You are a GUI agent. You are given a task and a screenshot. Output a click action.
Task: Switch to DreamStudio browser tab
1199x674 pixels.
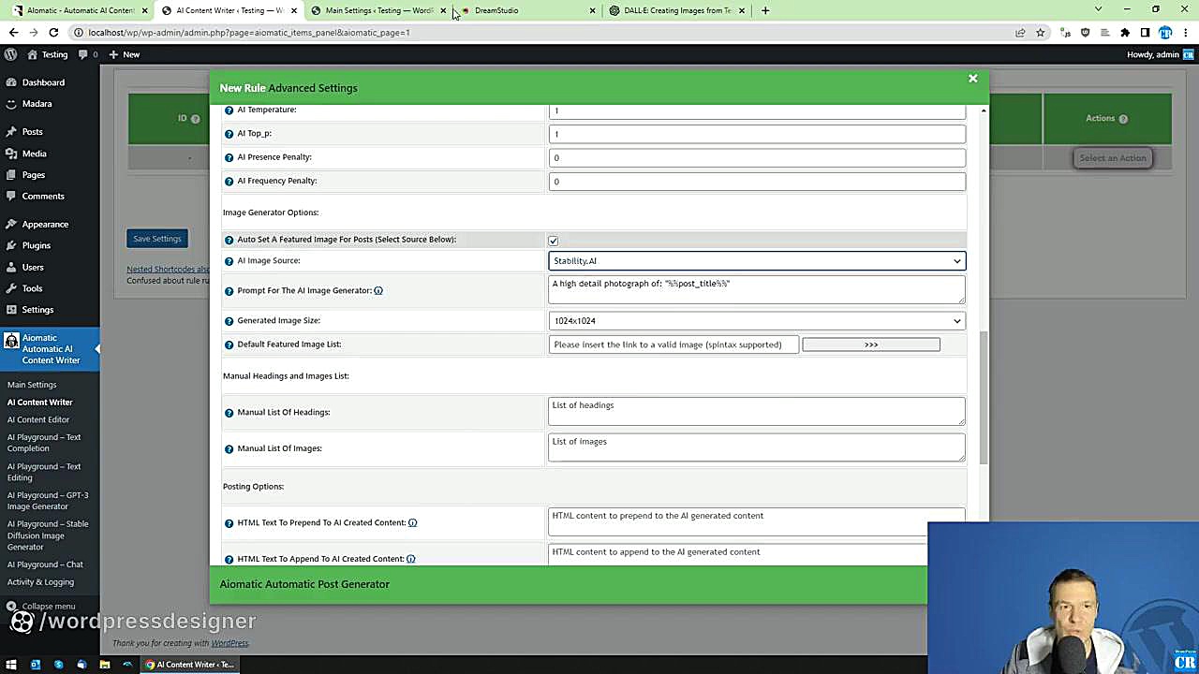[529, 10]
